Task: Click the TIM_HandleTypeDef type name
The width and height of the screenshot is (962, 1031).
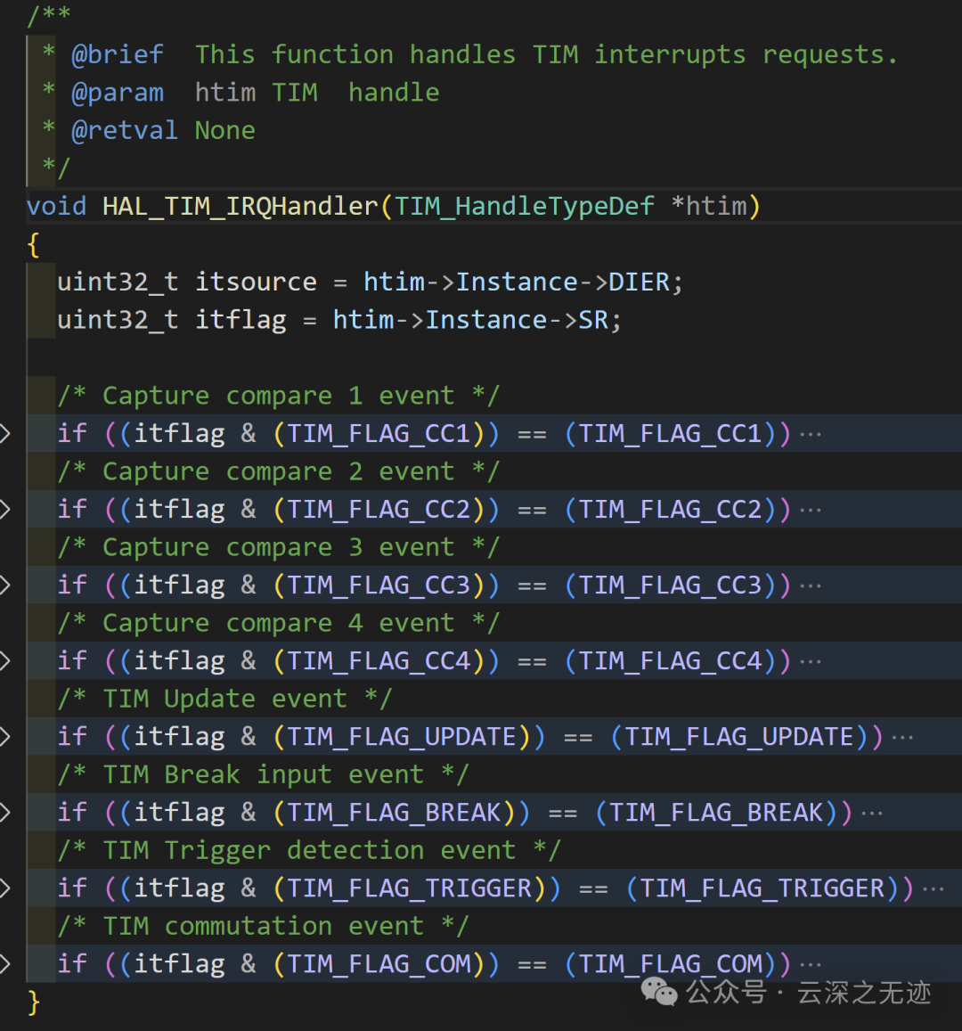Action: [525, 207]
